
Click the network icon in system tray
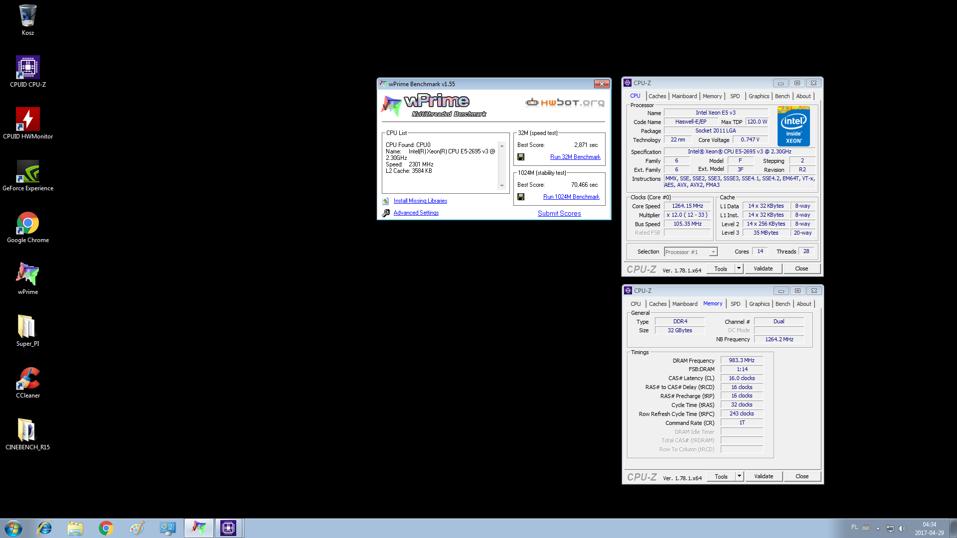(890, 529)
